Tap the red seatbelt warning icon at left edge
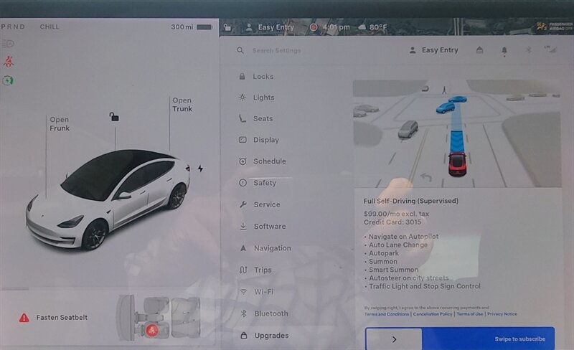This screenshot has height=350, width=574. 9,61
